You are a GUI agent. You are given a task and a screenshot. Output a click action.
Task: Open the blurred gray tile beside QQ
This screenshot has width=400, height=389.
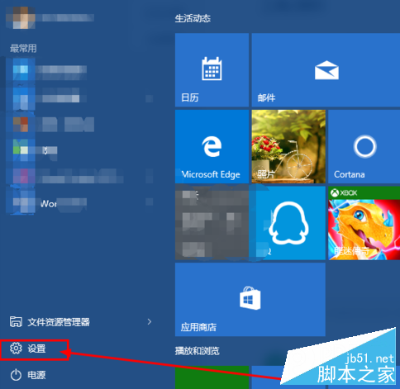coord(212,223)
